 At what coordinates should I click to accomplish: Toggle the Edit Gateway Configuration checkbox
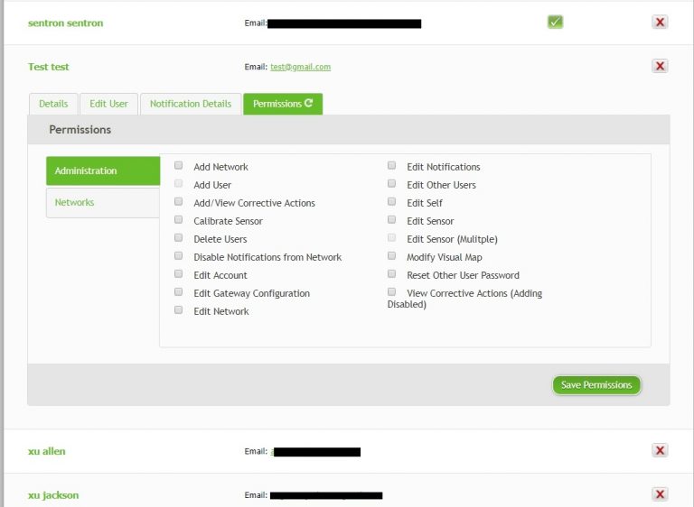[179, 292]
